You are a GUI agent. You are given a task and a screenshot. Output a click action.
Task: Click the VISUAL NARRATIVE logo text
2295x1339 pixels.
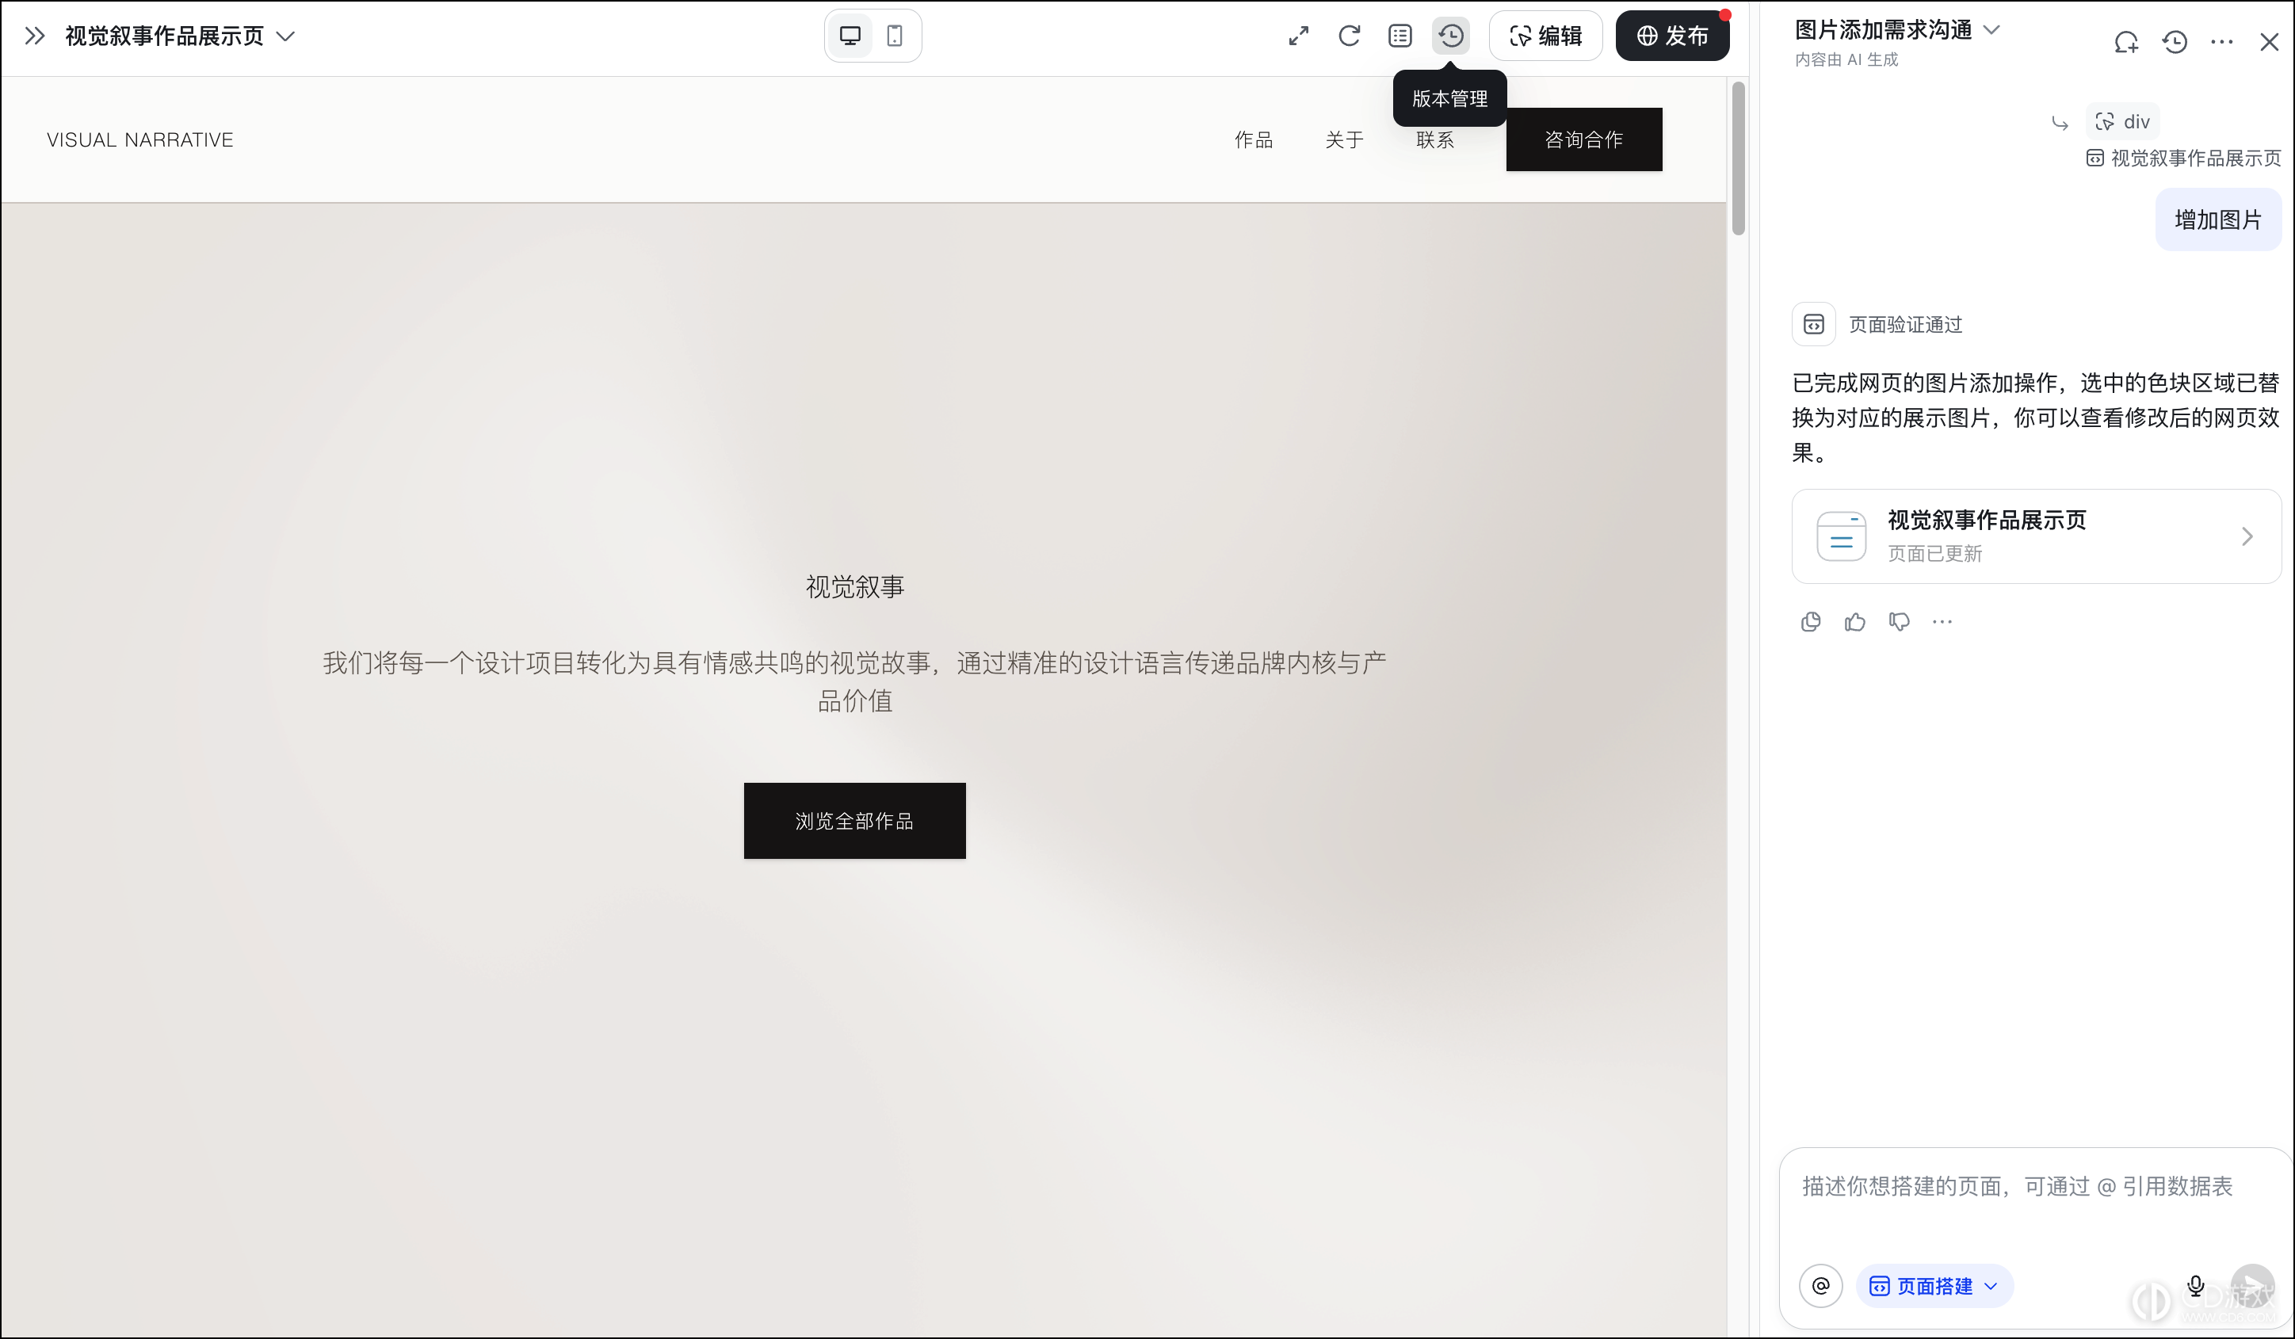pos(140,140)
